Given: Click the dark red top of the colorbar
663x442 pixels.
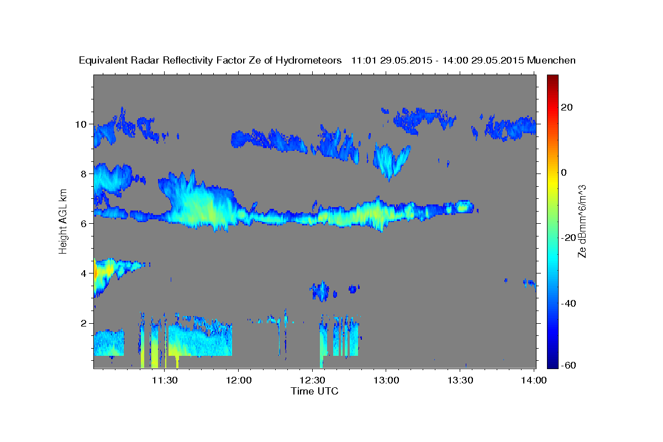Looking at the screenshot, I should point(551,79).
